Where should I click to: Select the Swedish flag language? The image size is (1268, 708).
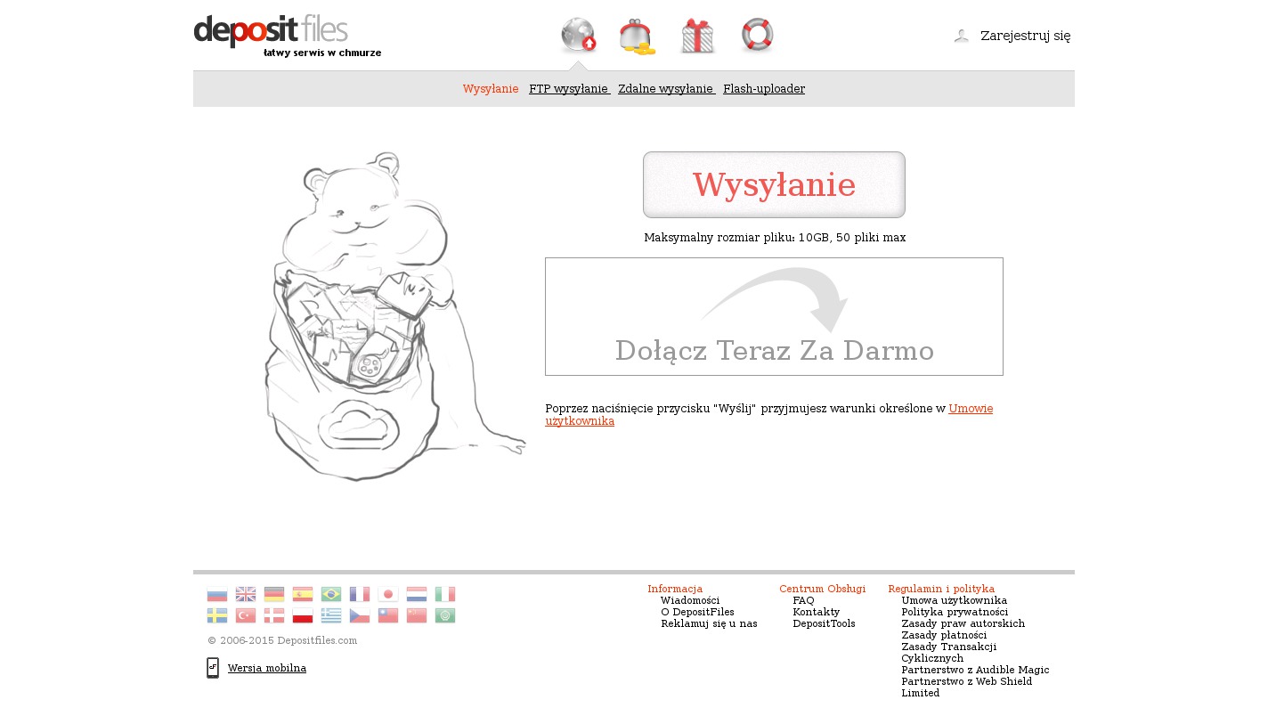pyautogui.click(x=217, y=615)
